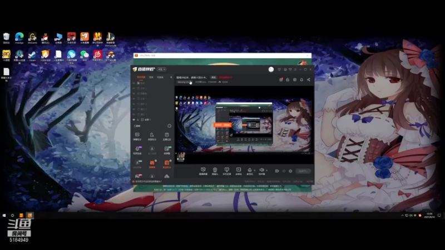
Task: Mute the microphone icon in the bottom toolbar
Action: 250,171
